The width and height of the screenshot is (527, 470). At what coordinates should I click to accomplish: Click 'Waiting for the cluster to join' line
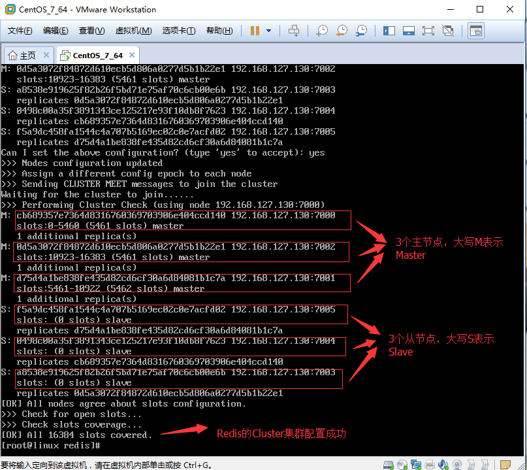[97, 194]
